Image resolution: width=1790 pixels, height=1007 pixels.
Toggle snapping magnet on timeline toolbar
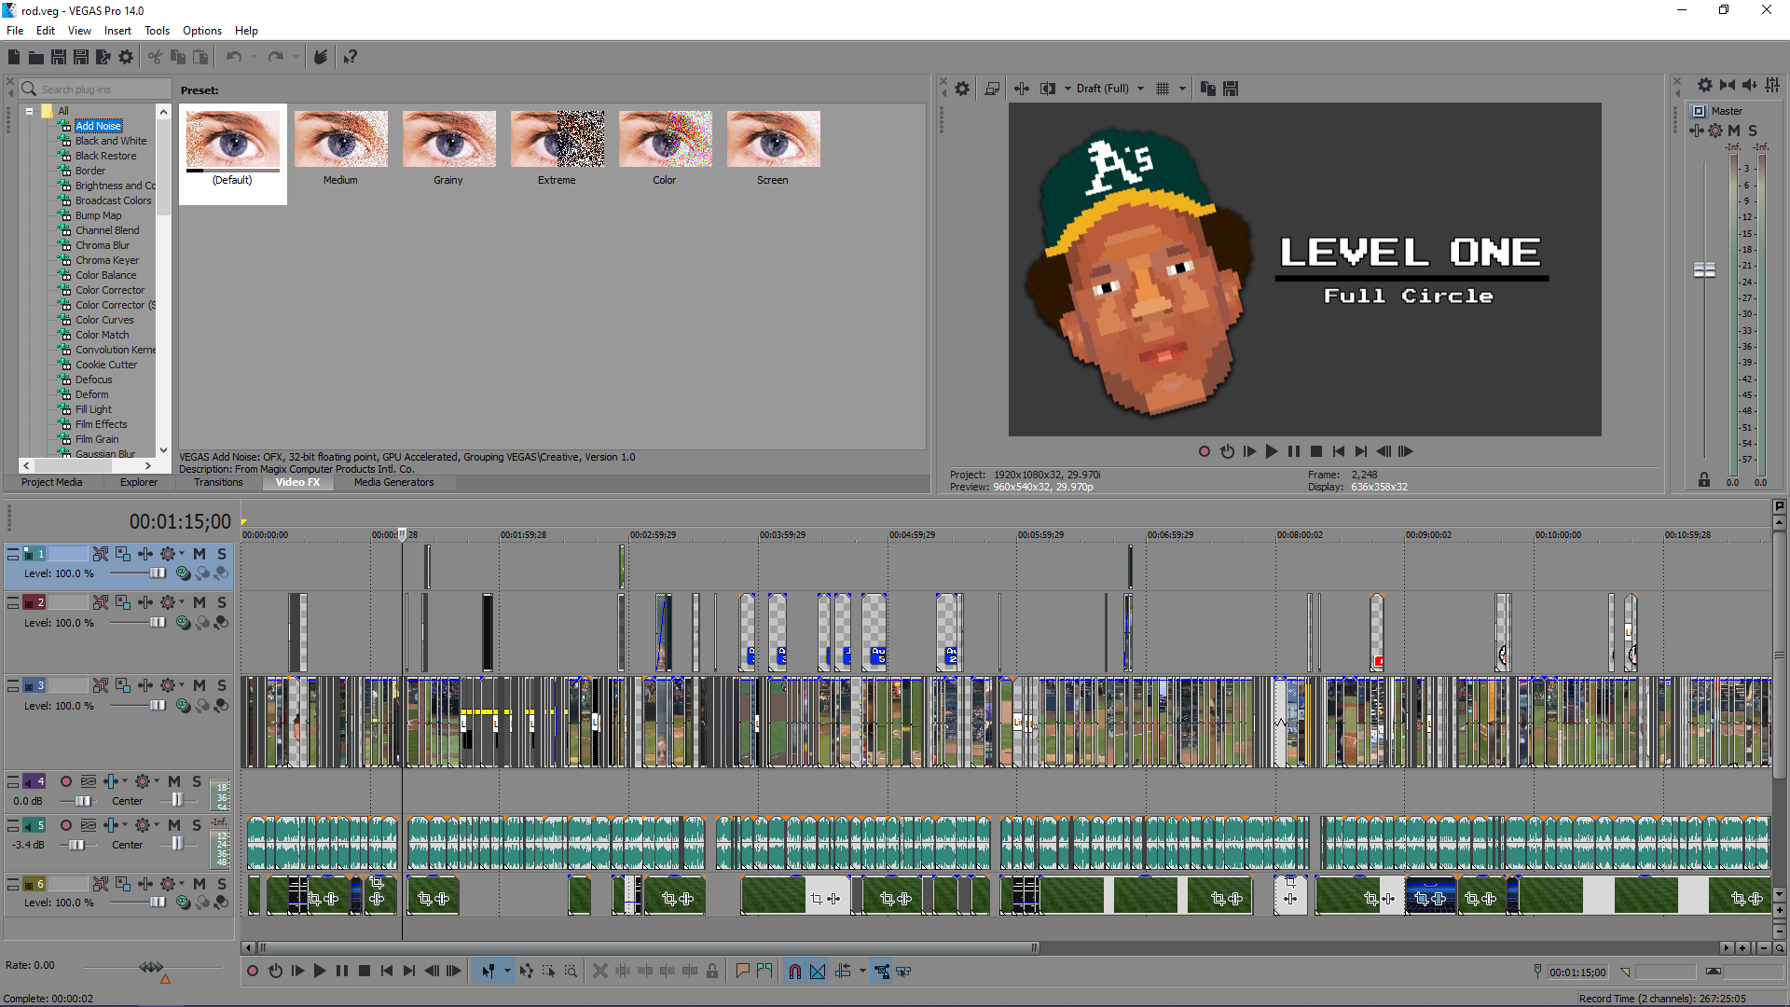(795, 972)
